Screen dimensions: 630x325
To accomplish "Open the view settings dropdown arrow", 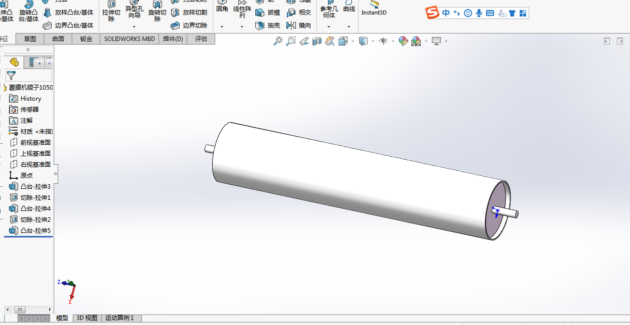I will pos(446,42).
